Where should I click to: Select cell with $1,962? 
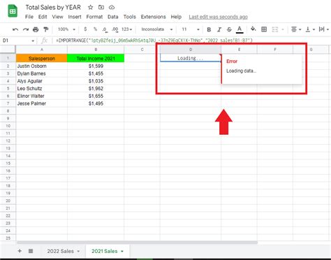96,88
